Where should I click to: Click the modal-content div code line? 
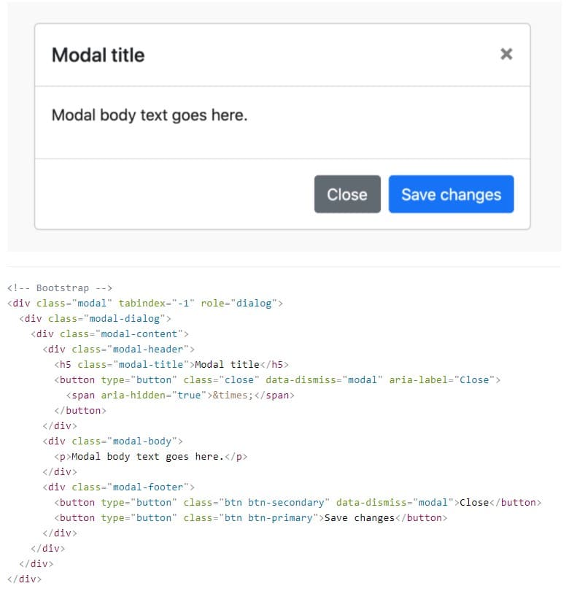[109, 333]
